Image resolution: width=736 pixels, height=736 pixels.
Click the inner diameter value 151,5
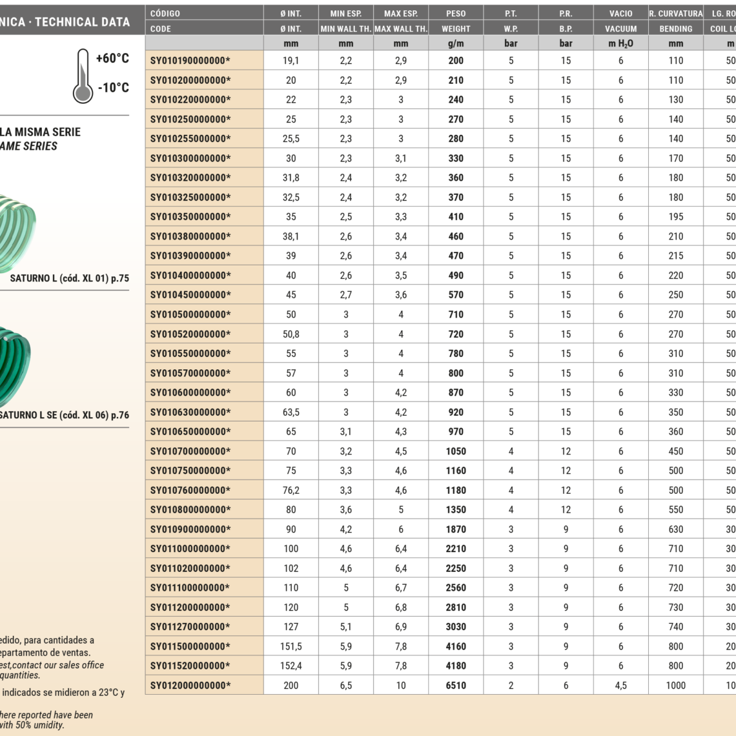click(291, 646)
